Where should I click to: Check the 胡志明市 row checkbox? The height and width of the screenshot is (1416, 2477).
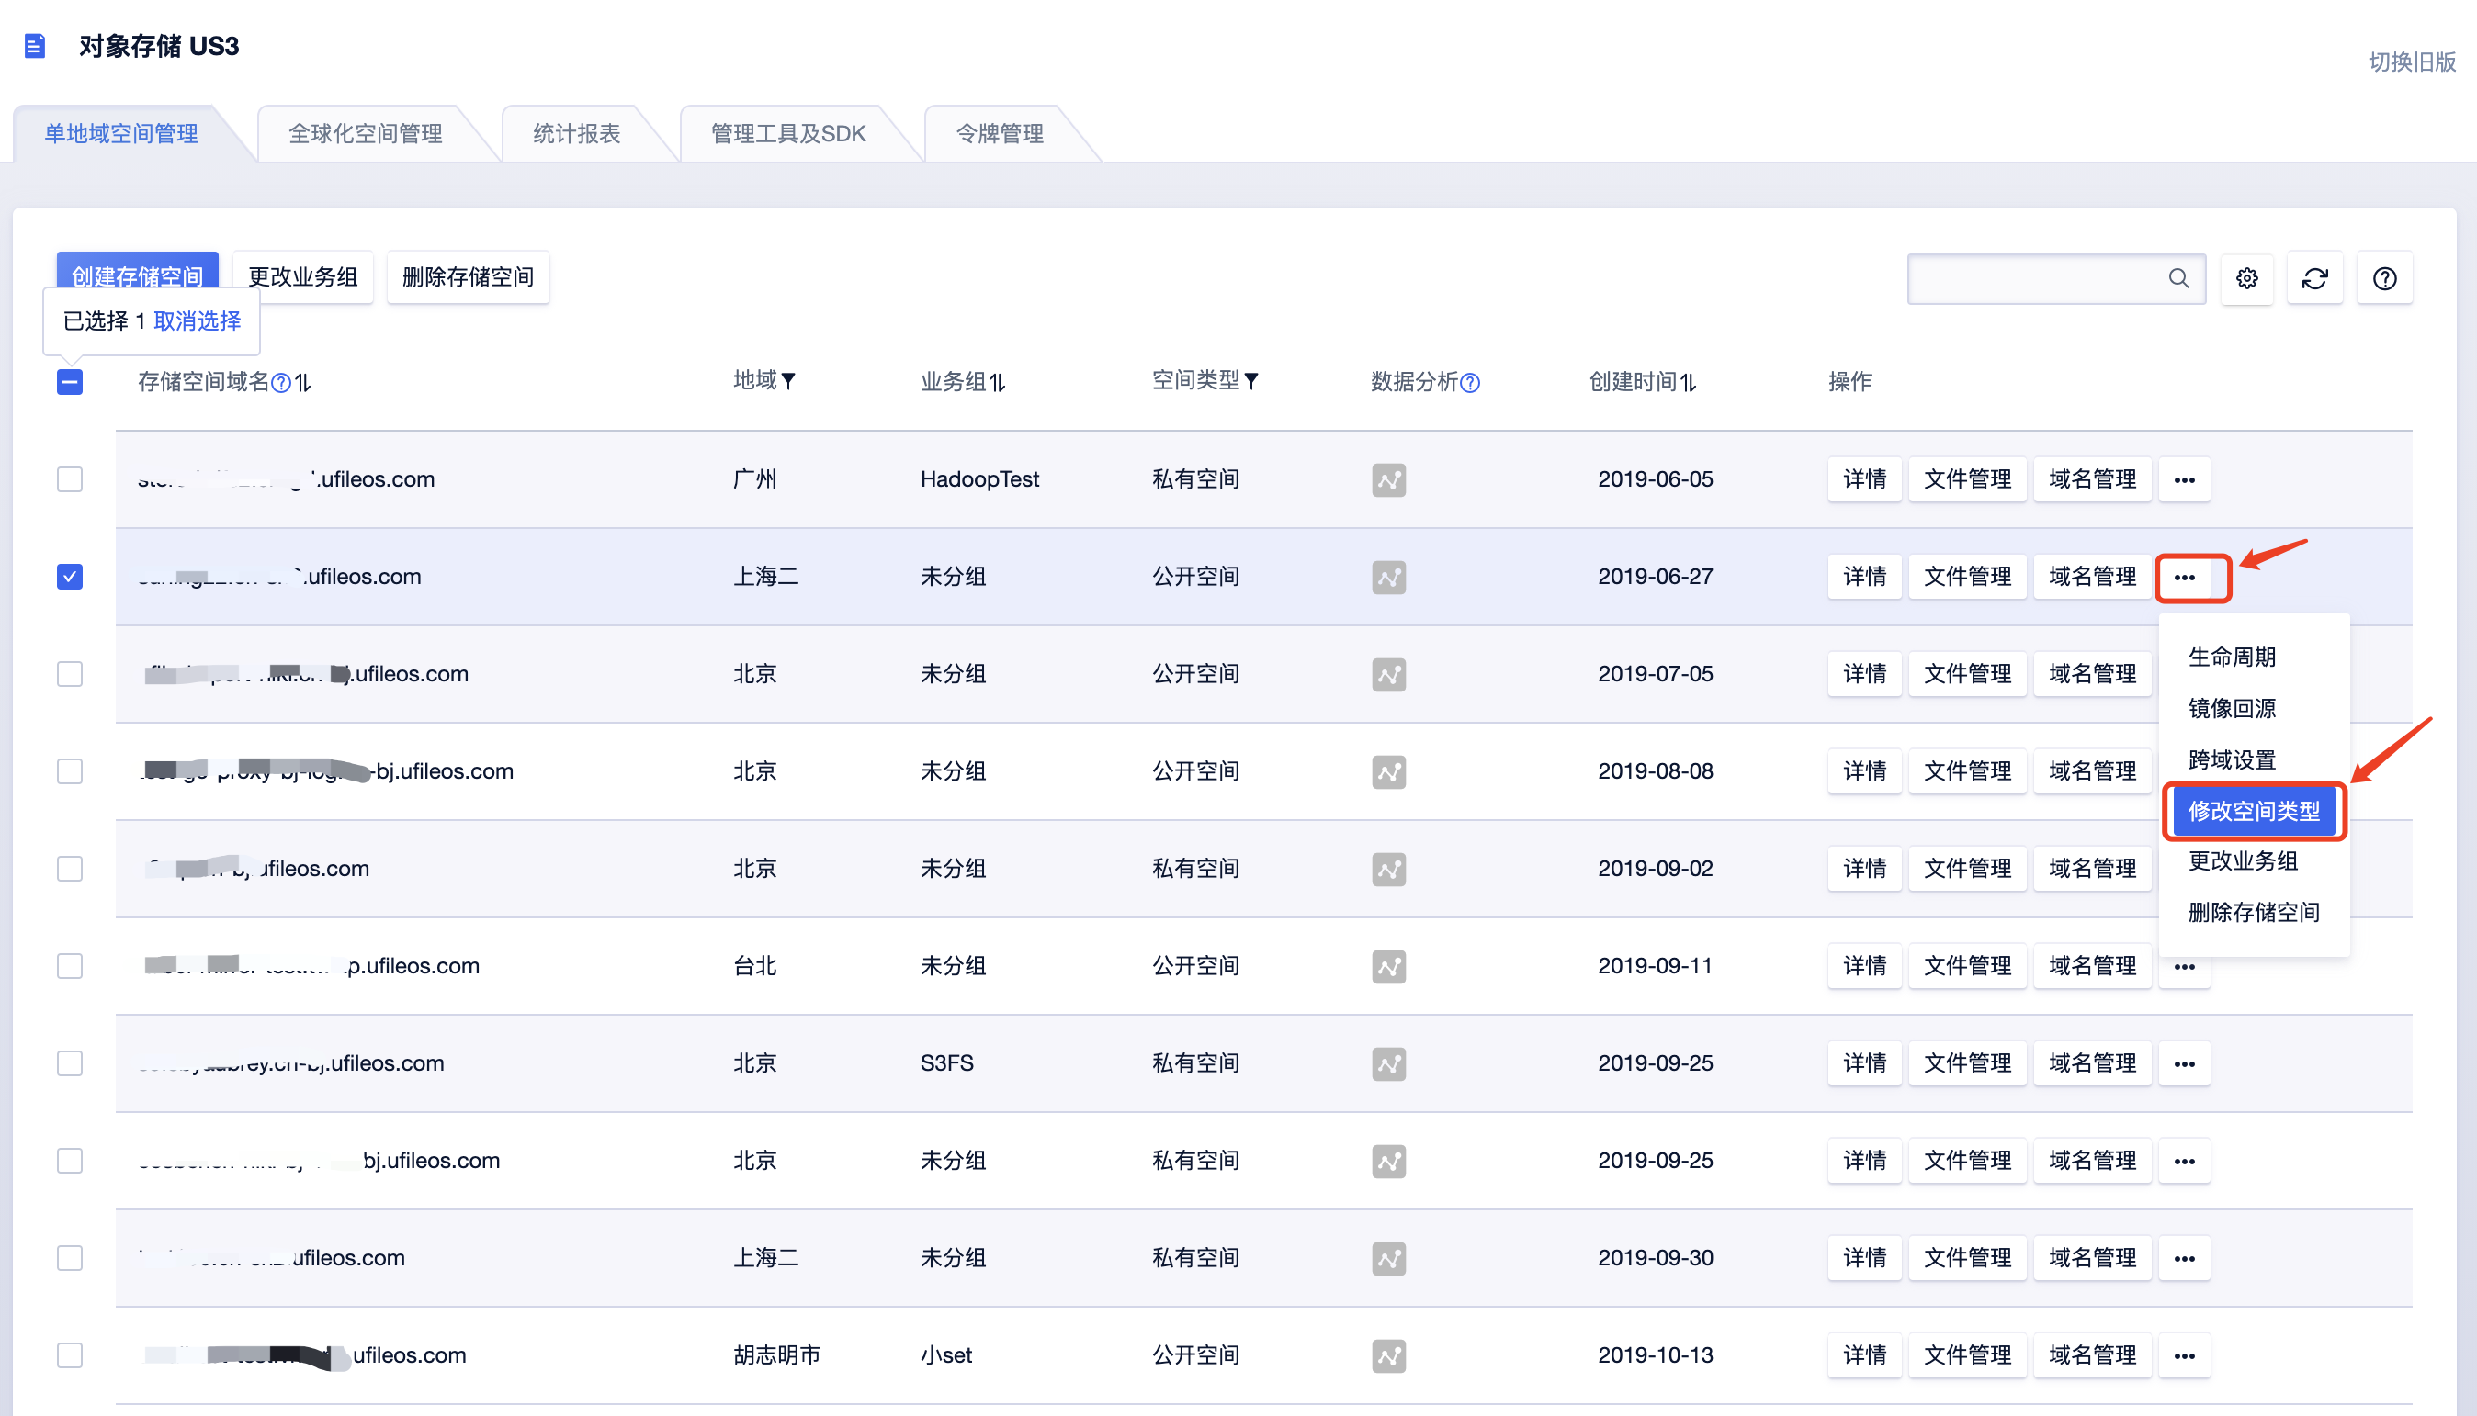(70, 1354)
